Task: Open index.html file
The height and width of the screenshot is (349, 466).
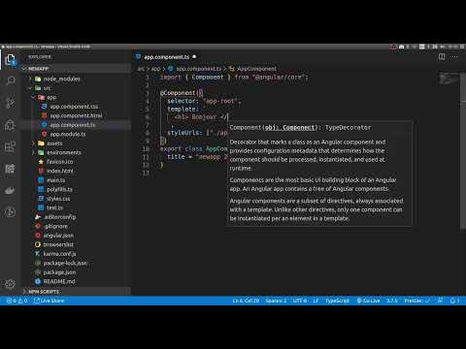Action: click(60, 171)
